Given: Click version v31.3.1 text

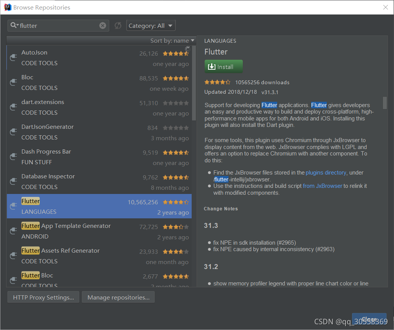Looking at the screenshot, I should click(x=270, y=92).
